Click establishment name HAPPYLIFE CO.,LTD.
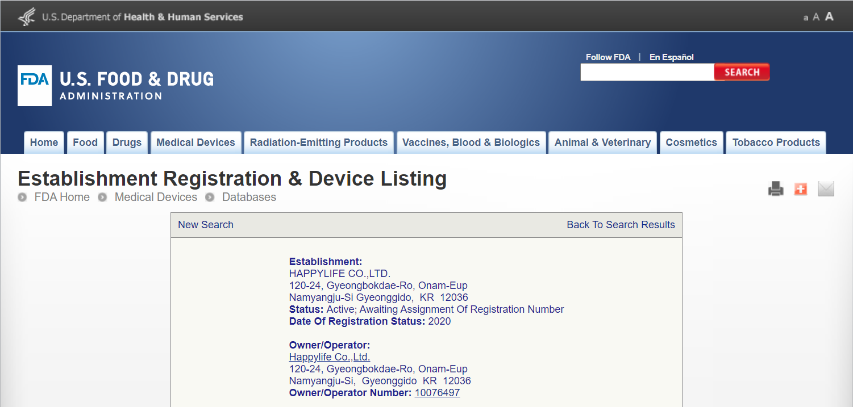This screenshot has width=853, height=407. click(340, 274)
